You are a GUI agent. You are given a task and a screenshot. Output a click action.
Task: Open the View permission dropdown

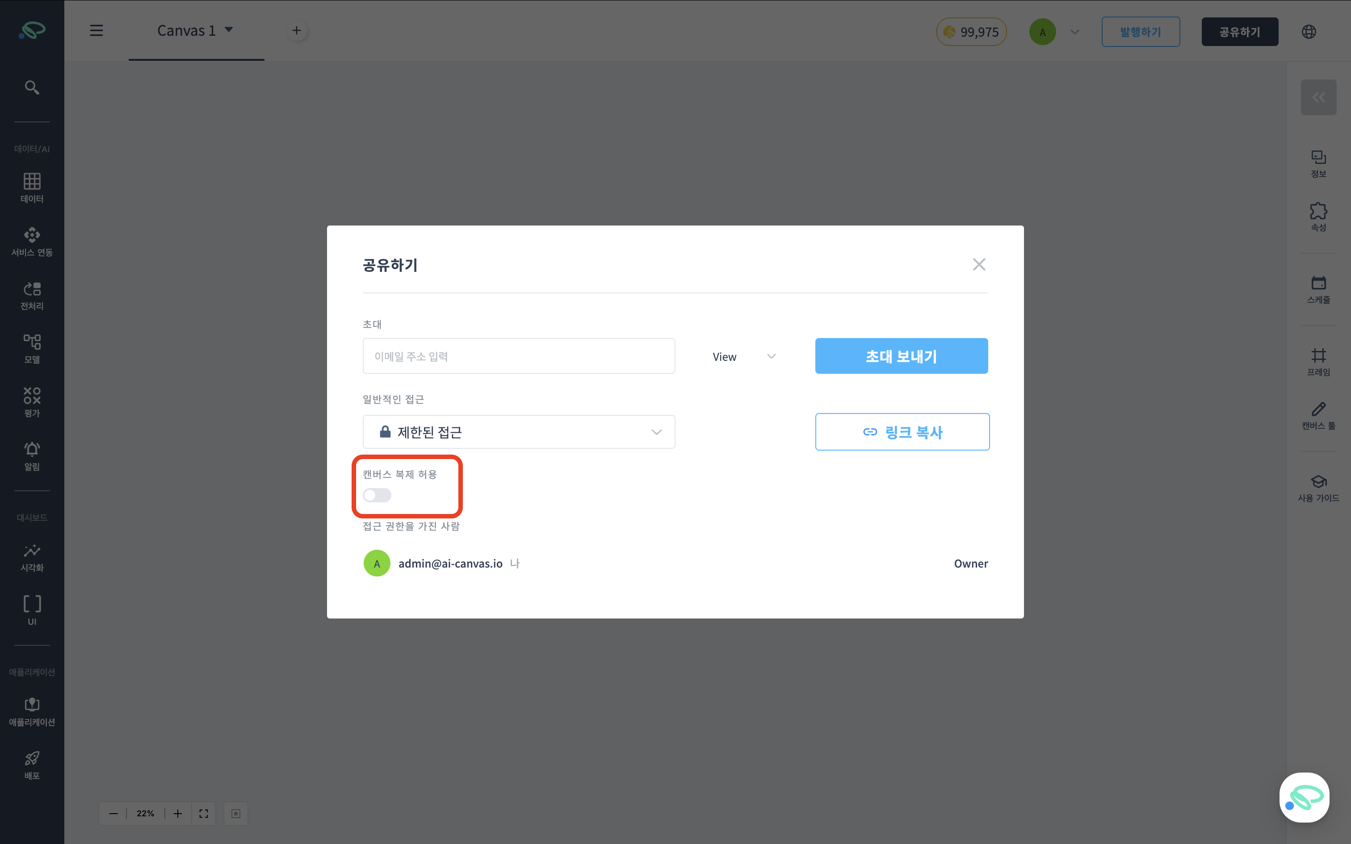point(743,356)
